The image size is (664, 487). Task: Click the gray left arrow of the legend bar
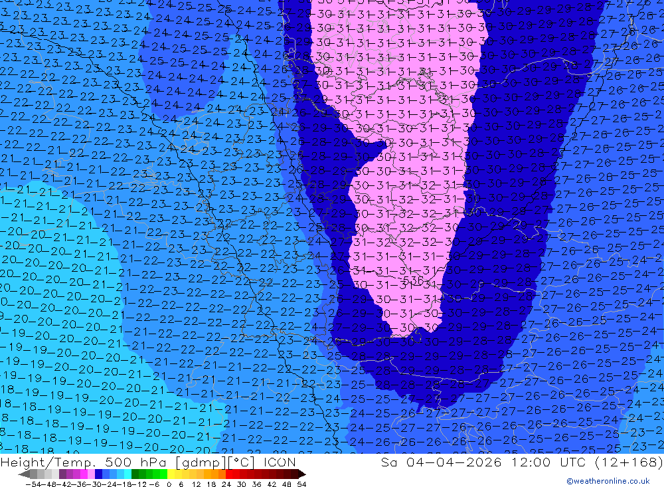pyautogui.click(x=24, y=474)
